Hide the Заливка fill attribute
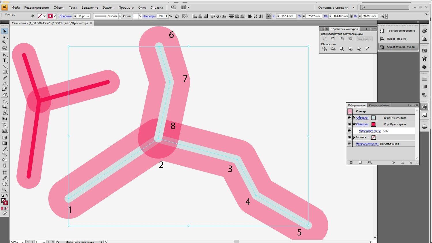 point(349,137)
